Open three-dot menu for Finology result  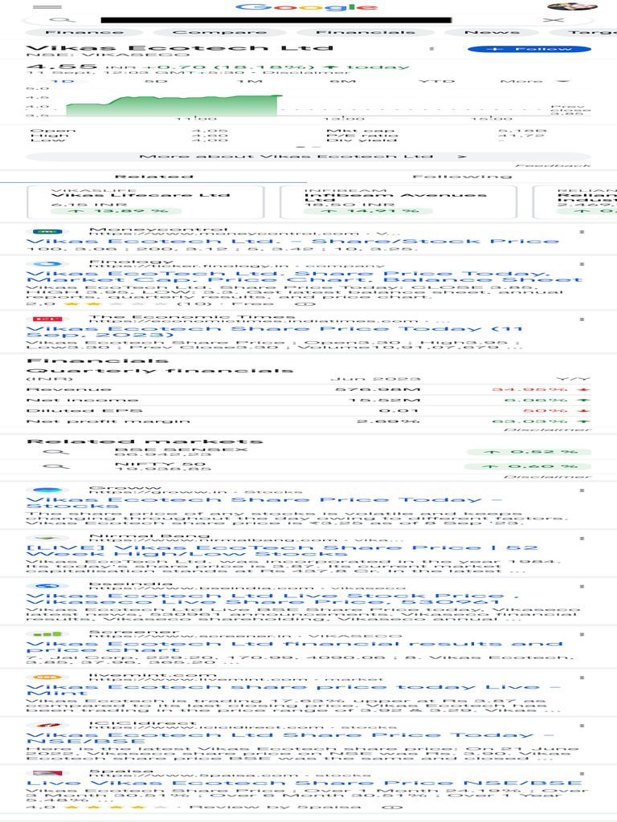point(582,263)
